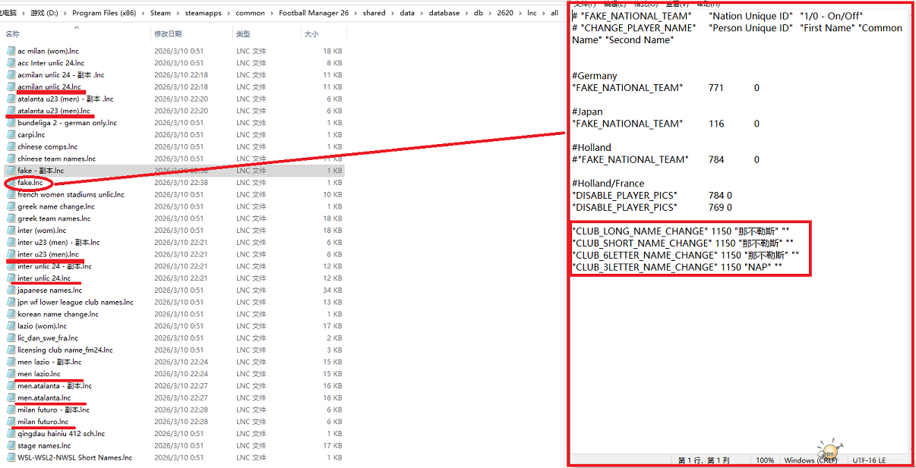Select licensing club name_fm24.lnc file
This screenshot has height=468, width=916.
click(x=65, y=350)
